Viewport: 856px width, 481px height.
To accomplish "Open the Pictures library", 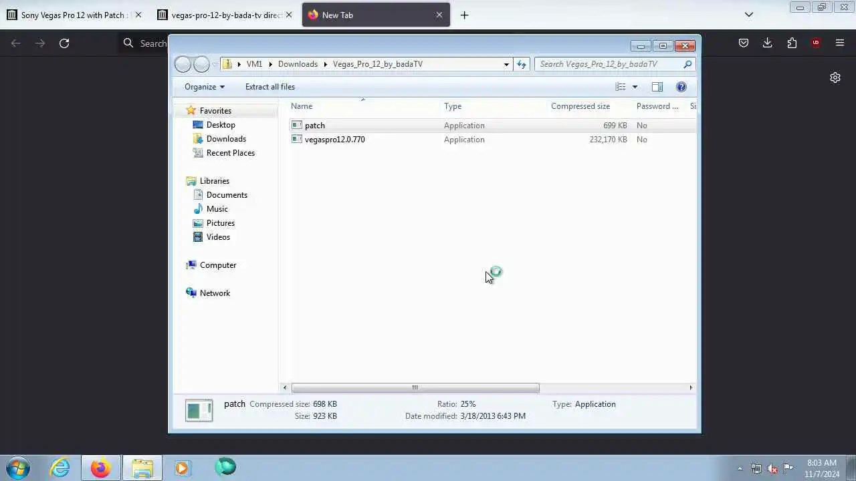I will point(220,223).
